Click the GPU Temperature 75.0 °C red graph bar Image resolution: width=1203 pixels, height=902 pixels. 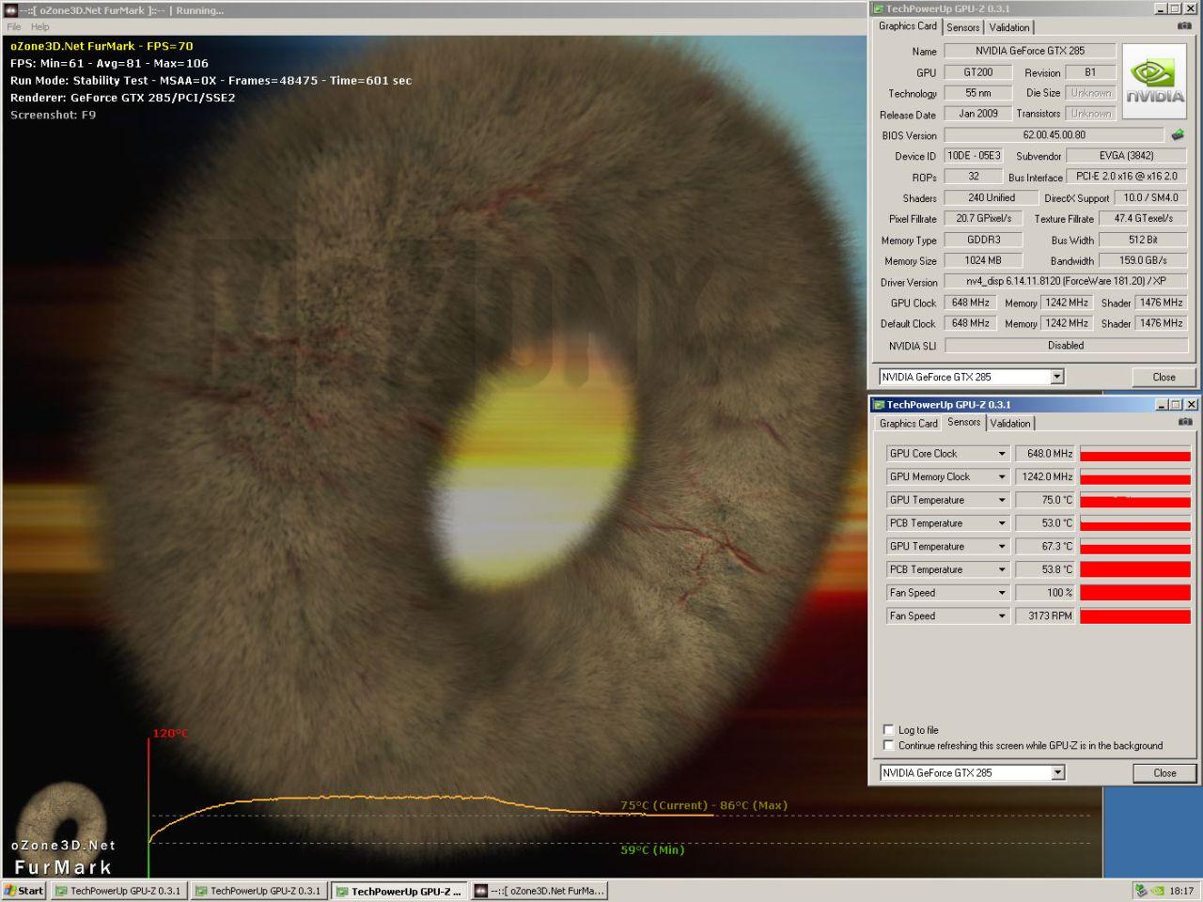1134,501
